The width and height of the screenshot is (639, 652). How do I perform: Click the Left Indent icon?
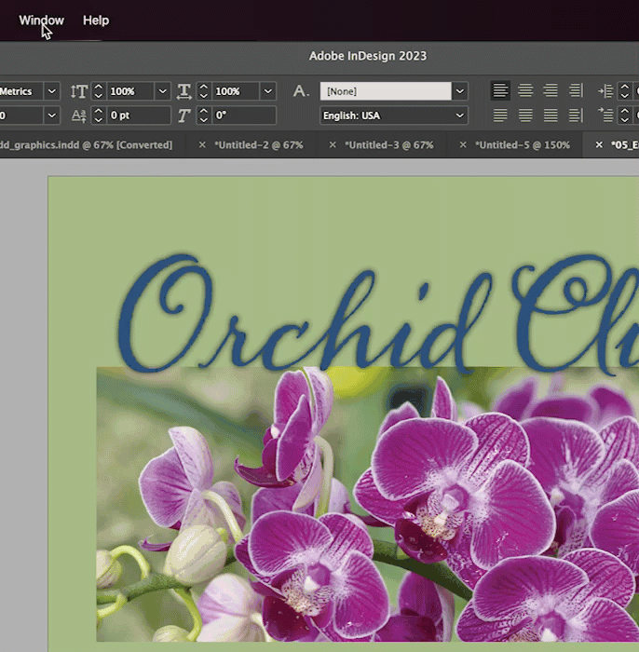click(x=605, y=91)
